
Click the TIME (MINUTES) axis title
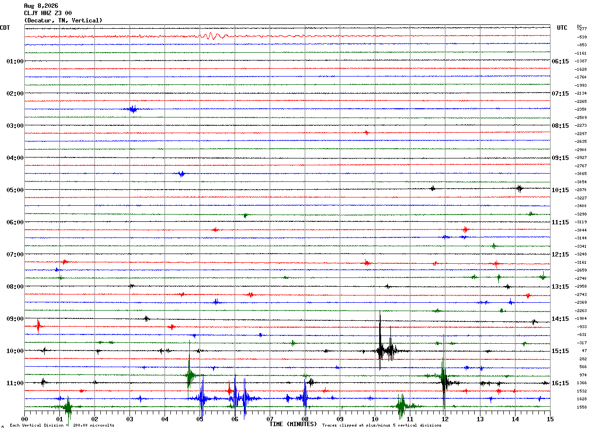(293, 424)
